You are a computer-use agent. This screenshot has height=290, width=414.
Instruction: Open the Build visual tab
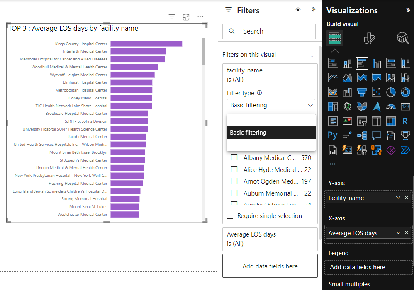pyautogui.click(x=334, y=38)
